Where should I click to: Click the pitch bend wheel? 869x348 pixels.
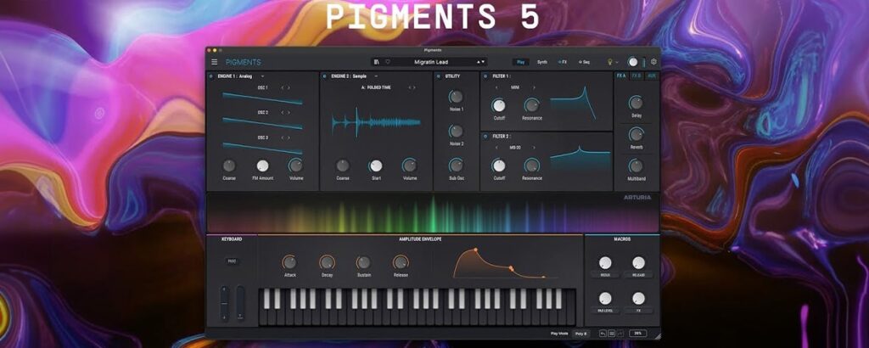tap(224, 303)
